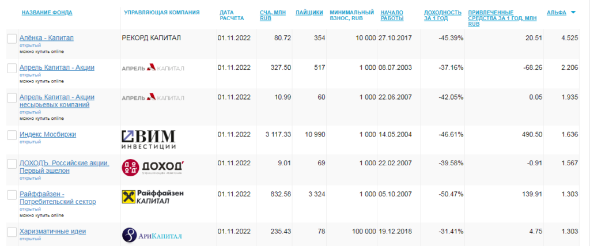Image resolution: width=590 pixels, height=246 pixels.
Task: Click the attracted funds value 490.50
Action: 532,134
